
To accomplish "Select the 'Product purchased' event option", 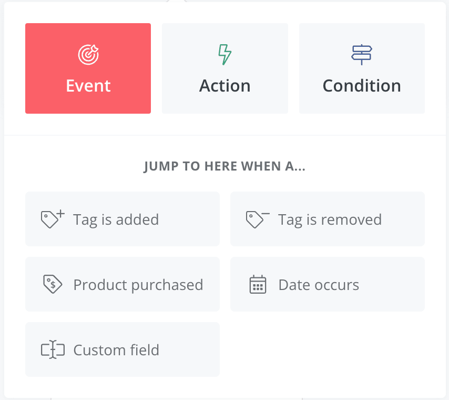I will click(123, 284).
